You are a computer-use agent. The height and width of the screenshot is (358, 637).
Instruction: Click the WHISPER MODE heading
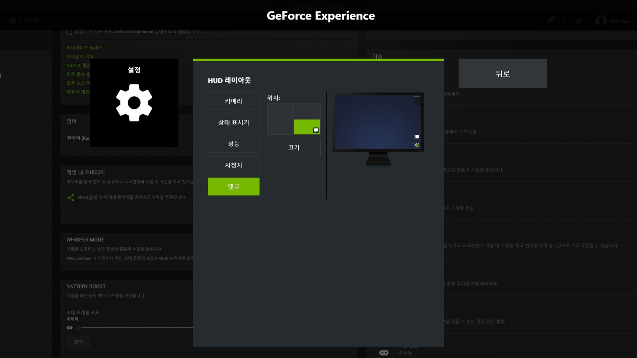(x=85, y=239)
